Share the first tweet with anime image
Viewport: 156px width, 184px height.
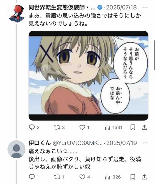pyautogui.click(x=144, y=127)
